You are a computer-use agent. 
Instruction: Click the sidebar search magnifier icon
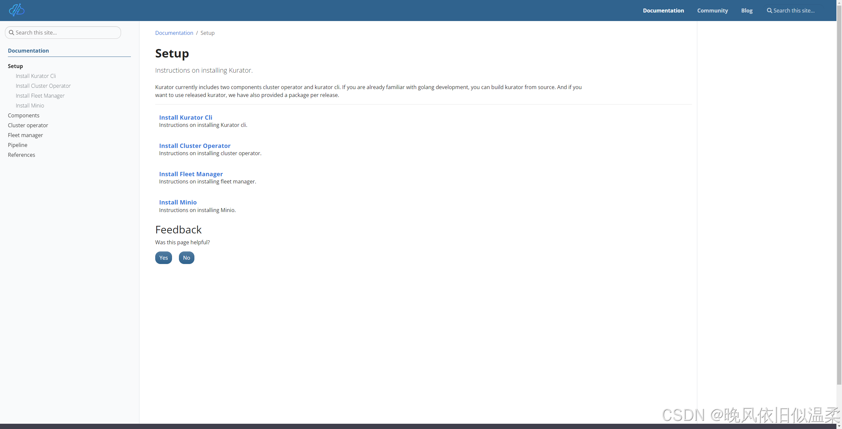pyautogui.click(x=12, y=33)
